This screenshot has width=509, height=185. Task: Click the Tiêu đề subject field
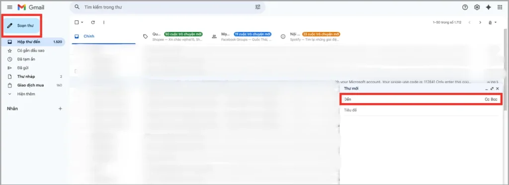[x=421, y=110]
